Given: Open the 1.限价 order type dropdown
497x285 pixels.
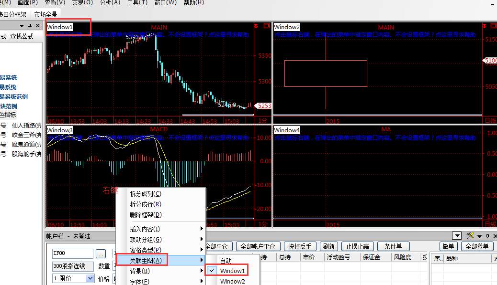Looking at the screenshot, I should click(x=90, y=278).
